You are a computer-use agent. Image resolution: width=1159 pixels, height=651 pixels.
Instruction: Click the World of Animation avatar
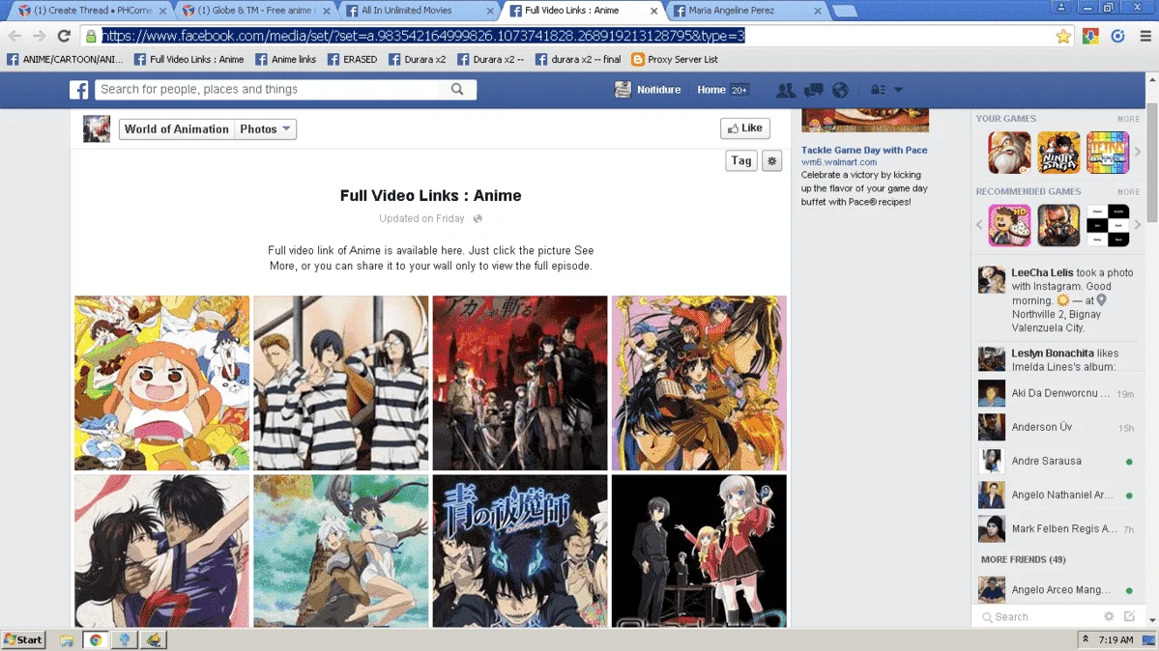point(96,128)
